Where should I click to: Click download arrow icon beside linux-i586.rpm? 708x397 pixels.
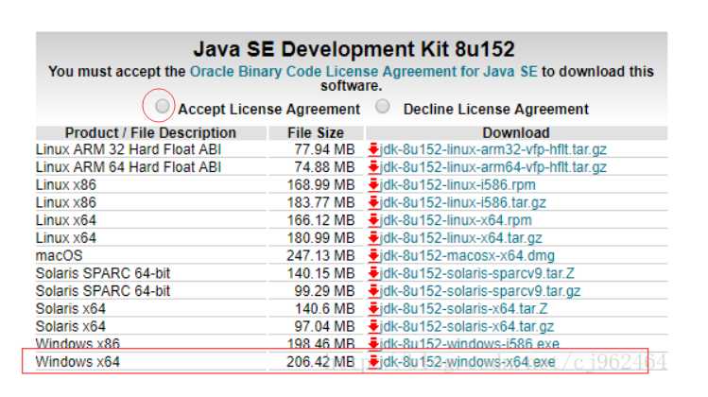point(373,184)
